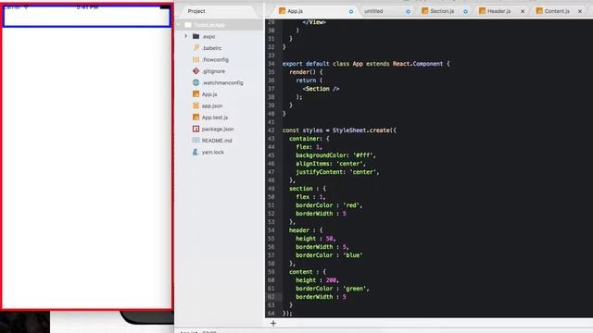
Task: Switch to the untitled tab
Action: click(386, 11)
